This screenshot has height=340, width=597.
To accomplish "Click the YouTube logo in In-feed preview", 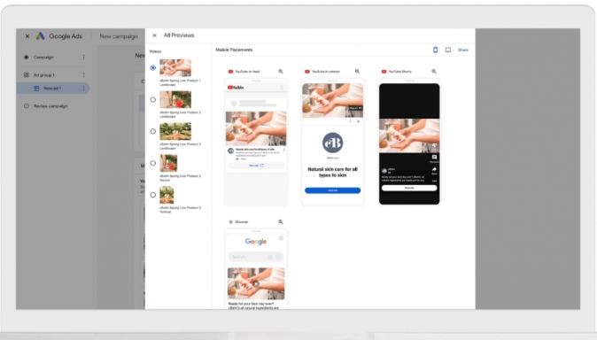I will [236, 88].
